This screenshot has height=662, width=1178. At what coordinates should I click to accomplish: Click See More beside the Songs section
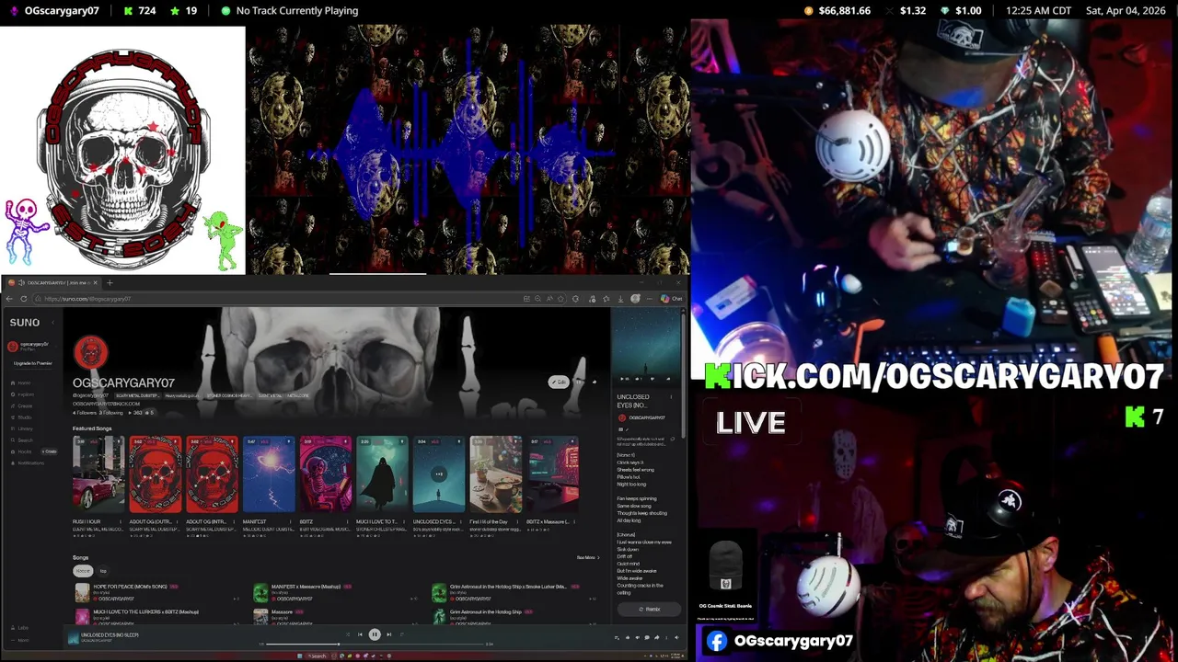[x=588, y=557]
